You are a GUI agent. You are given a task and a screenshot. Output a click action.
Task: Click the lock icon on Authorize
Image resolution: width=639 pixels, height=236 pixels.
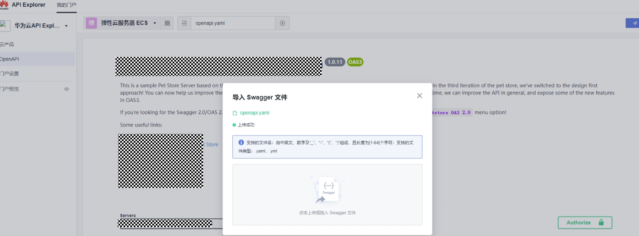coord(601,222)
